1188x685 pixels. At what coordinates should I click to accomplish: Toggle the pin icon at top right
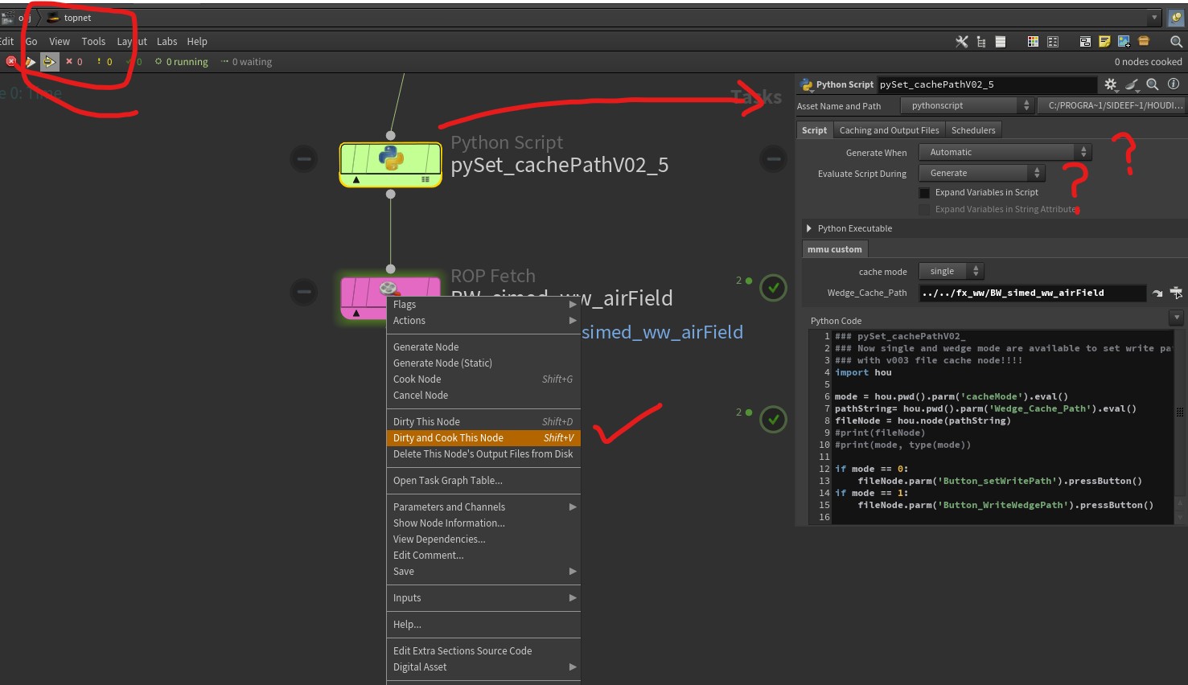[1176, 18]
